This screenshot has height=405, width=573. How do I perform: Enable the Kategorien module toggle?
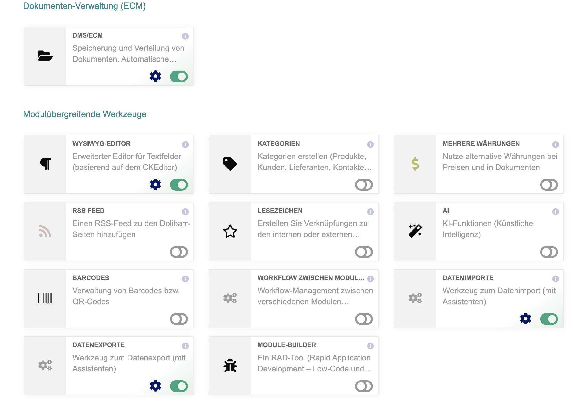tap(364, 185)
